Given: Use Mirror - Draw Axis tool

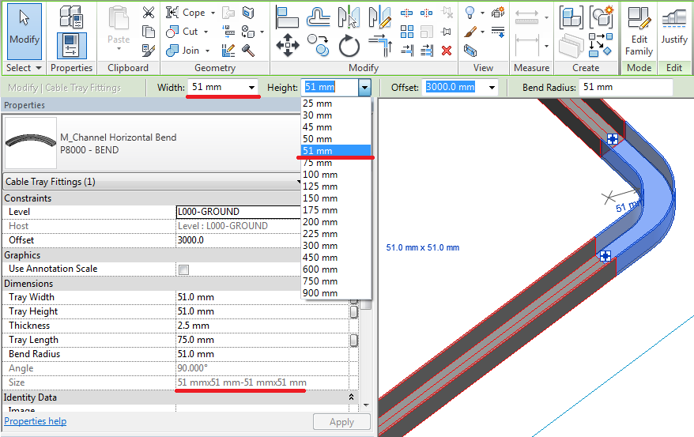Looking at the screenshot, I should pyautogui.click(x=379, y=17).
